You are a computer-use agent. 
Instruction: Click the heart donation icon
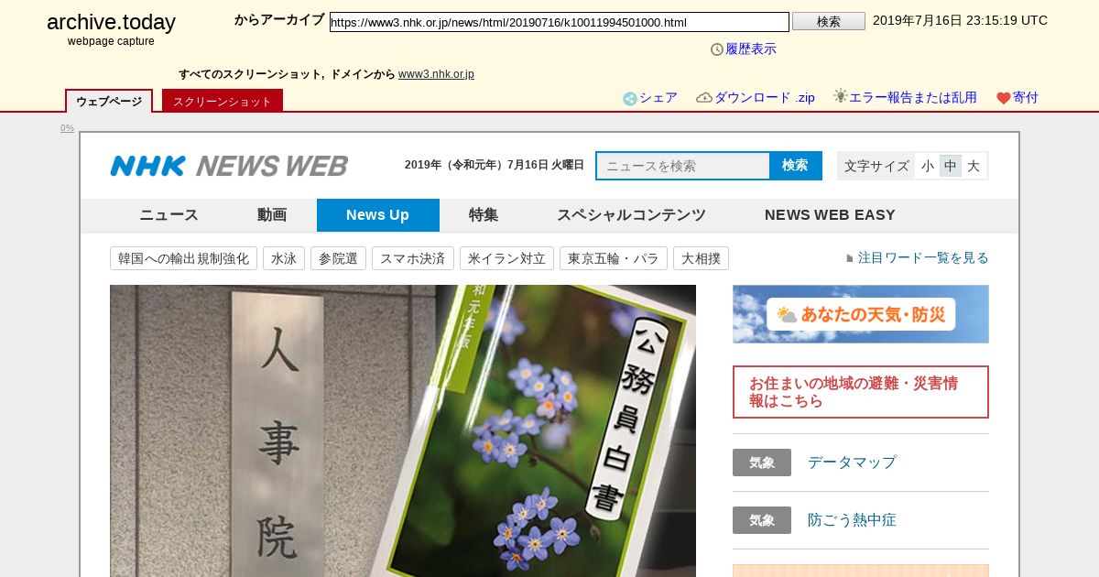(1004, 98)
